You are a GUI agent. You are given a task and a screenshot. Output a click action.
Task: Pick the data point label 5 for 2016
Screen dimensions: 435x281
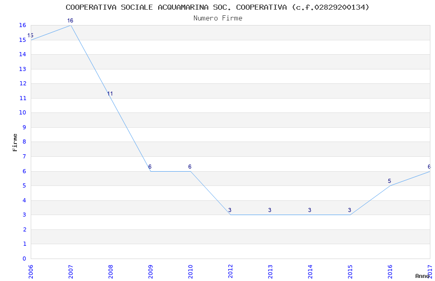(389, 181)
